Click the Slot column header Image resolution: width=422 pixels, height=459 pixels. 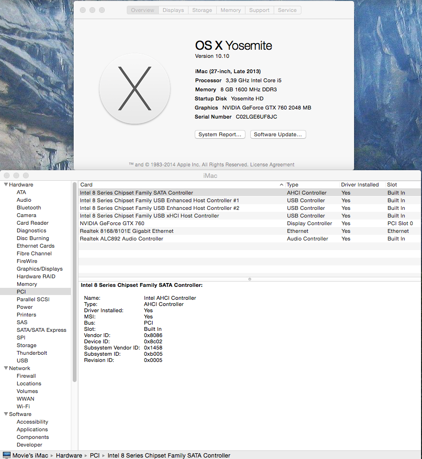(403, 185)
